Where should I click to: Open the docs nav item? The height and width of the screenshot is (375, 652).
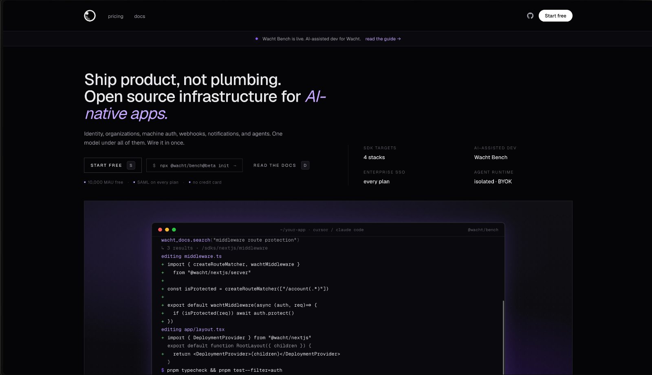140,16
